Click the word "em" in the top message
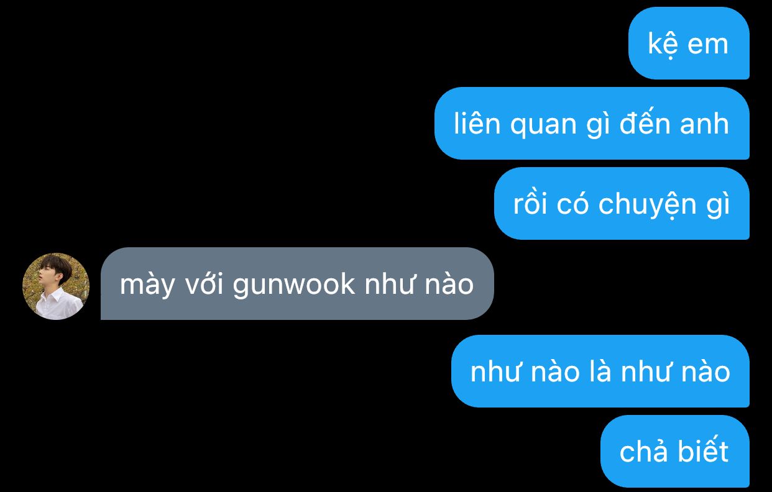This screenshot has width=772, height=492. 707,45
